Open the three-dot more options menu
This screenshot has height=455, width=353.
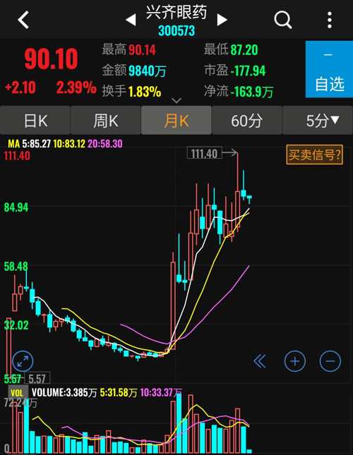(x=330, y=20)
